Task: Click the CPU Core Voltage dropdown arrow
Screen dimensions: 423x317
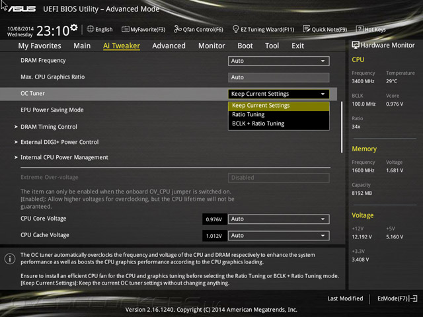Action: click(323, 219)
